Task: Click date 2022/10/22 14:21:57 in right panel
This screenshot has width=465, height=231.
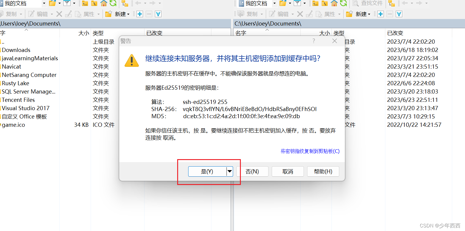Action: (x=414, y=125)
